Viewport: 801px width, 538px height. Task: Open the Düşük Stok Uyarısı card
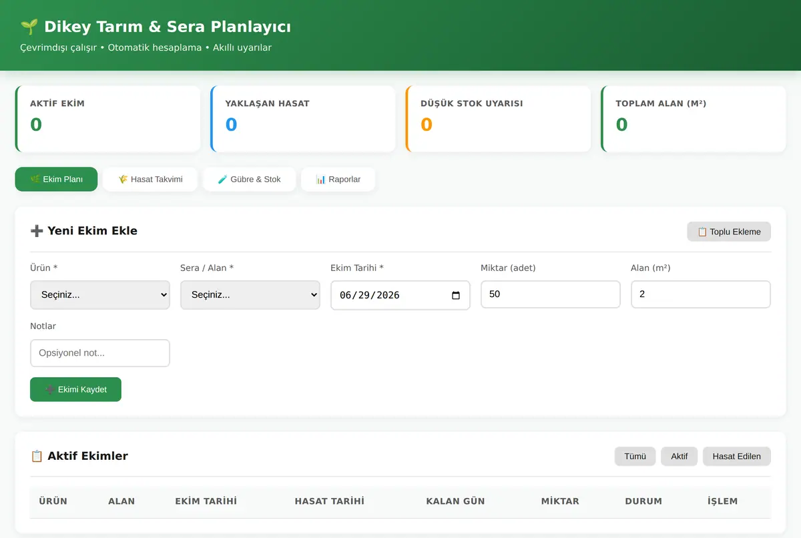click(498, 119)
